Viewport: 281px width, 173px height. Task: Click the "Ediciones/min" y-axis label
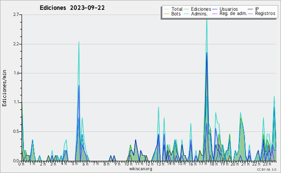pos(4,88)
